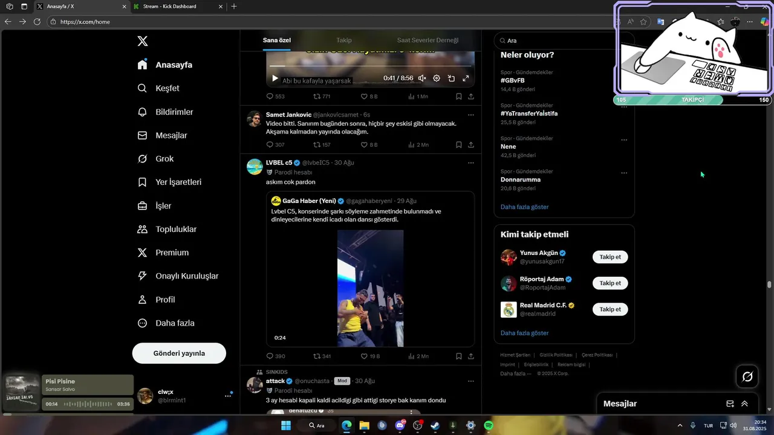
Task: Click the X logo in sidebar
Action: point(143,41)
